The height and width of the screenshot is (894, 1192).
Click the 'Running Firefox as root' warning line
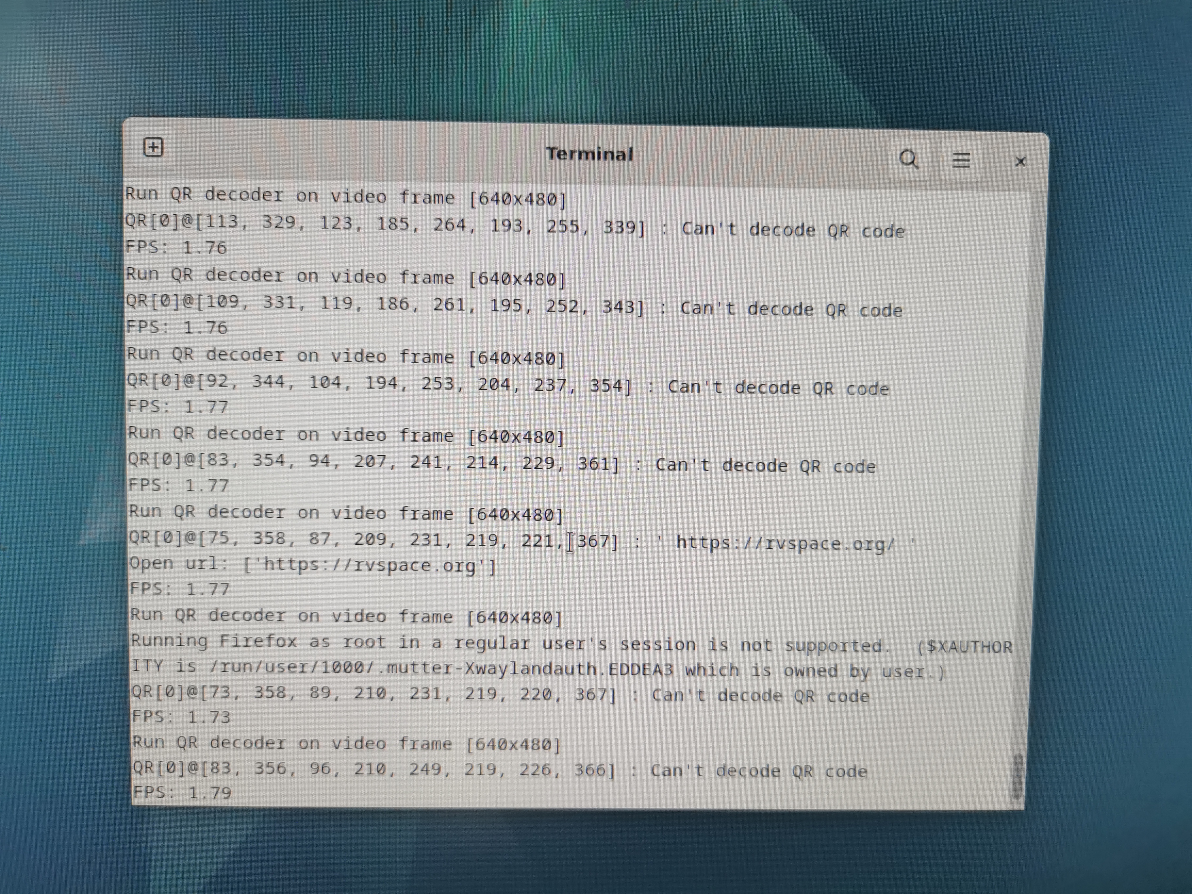571,643
